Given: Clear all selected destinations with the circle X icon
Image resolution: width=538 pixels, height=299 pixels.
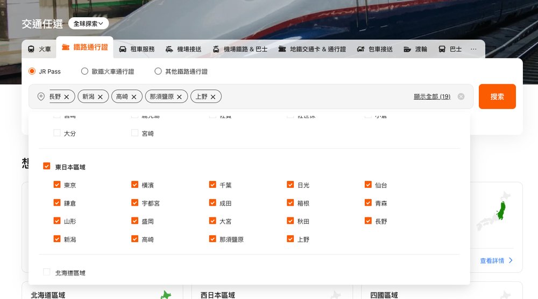Looking at the screenshot, I should tap(461, 97).
